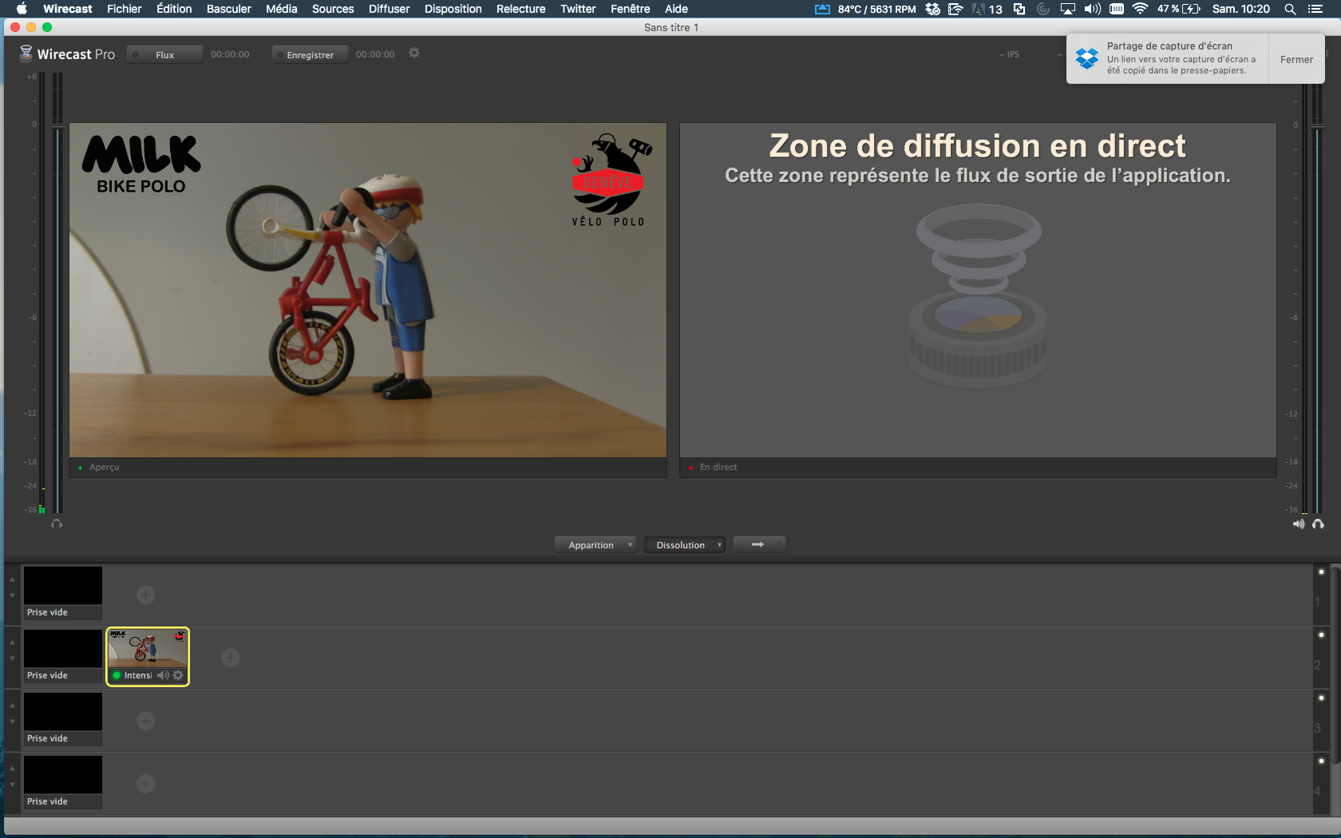The image size is (1341, 838).
Task: Open the Intensi shot gear settings
Action: coord(178,675)
